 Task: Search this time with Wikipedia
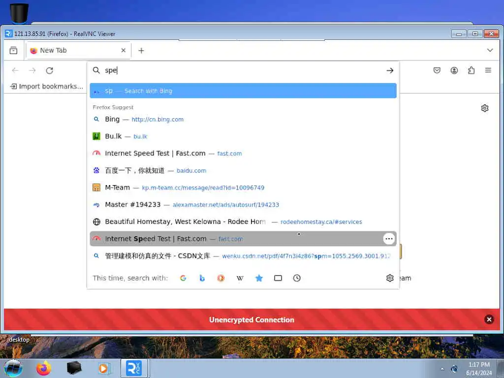(x=240, y=278)
